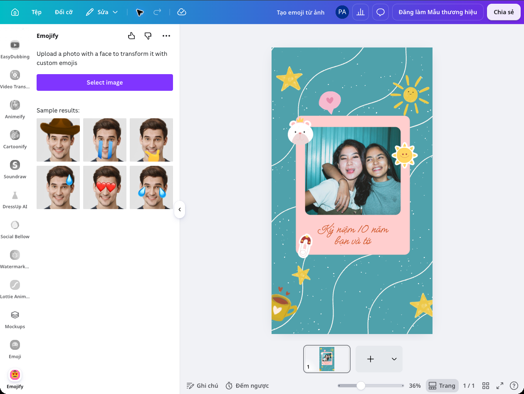Select the Kỷ niệm 10 năm text
Screen dimensions: 524x394
[353, 235]
